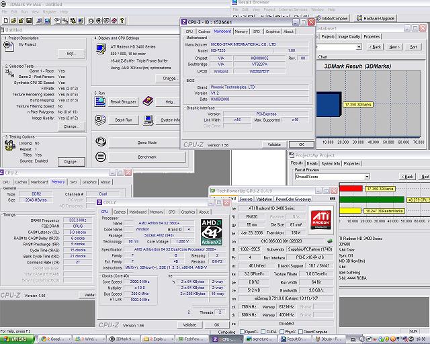Click the ES language indicator in taskbar
The width and height of the screenshot is (430, 344).
click(353, 339)
